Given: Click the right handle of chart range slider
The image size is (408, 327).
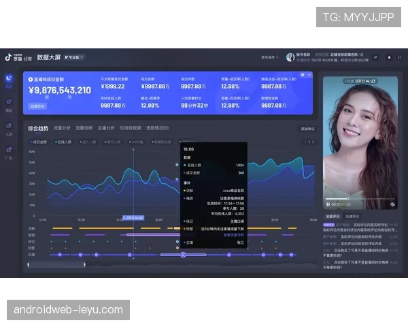Looking at the screenshot, I should [x=84, y=265].
